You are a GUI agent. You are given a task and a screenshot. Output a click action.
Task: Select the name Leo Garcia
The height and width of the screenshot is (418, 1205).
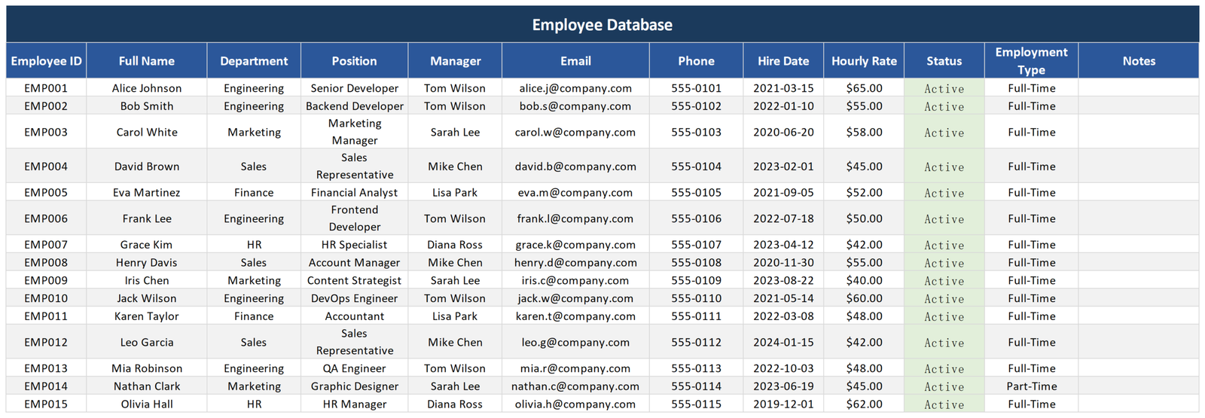click(x=147, y=342)
